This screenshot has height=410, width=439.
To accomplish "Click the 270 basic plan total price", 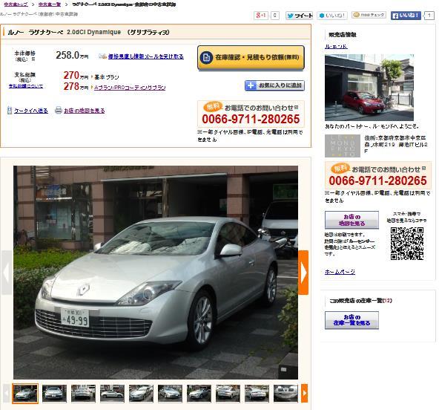I will (x=76, y=76).
